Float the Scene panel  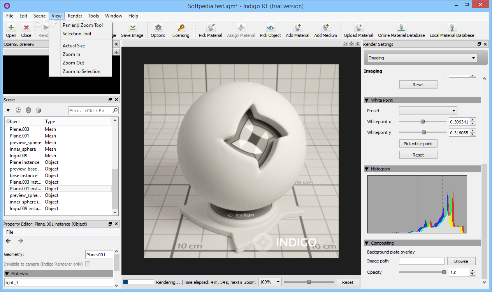click(110, 100)
